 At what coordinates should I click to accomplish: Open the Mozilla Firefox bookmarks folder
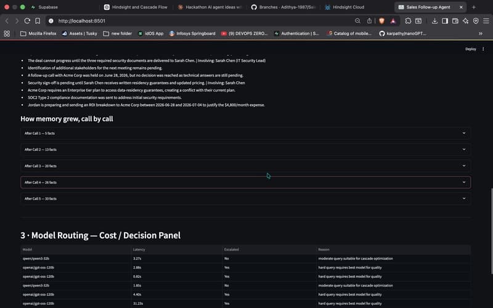pos(38,33)
